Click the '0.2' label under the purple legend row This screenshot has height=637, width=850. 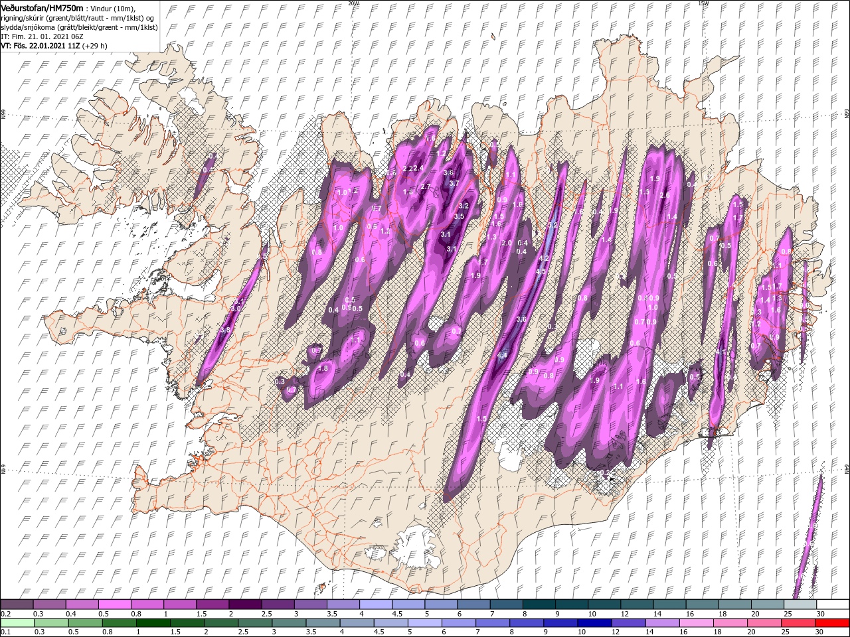tap(5, 614)
